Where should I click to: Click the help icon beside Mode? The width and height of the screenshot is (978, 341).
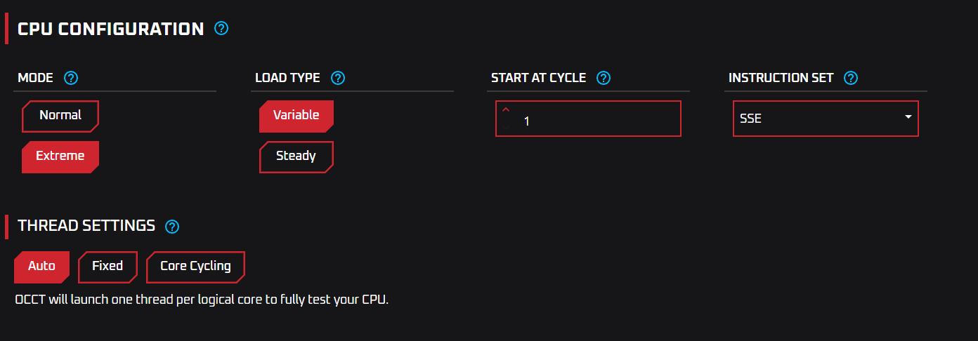71,78
